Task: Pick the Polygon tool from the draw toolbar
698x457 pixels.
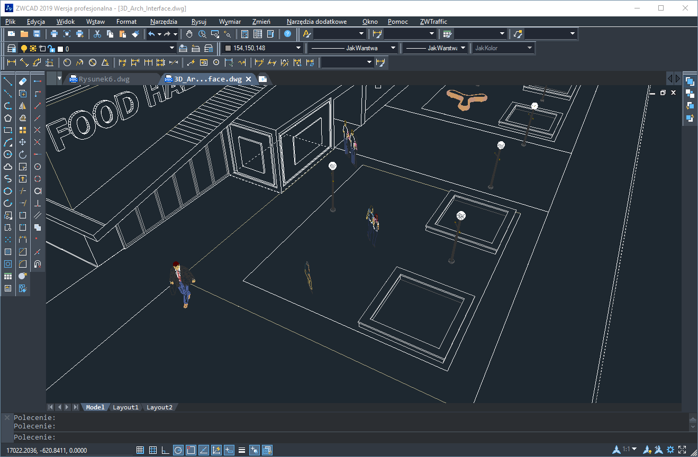Action: 8,117
